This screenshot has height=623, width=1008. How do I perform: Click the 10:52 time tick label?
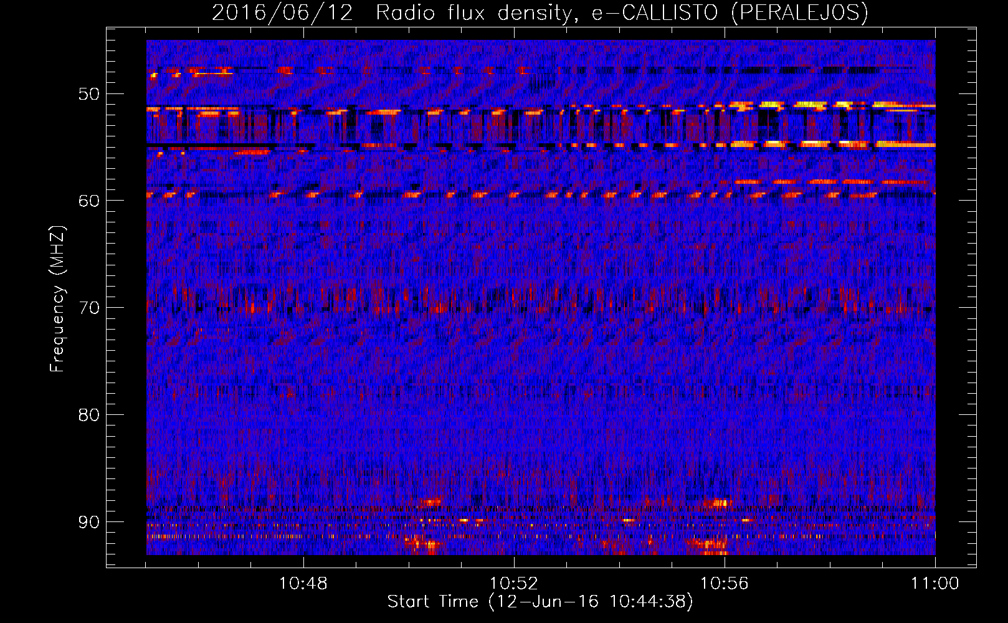coord(514,584)
